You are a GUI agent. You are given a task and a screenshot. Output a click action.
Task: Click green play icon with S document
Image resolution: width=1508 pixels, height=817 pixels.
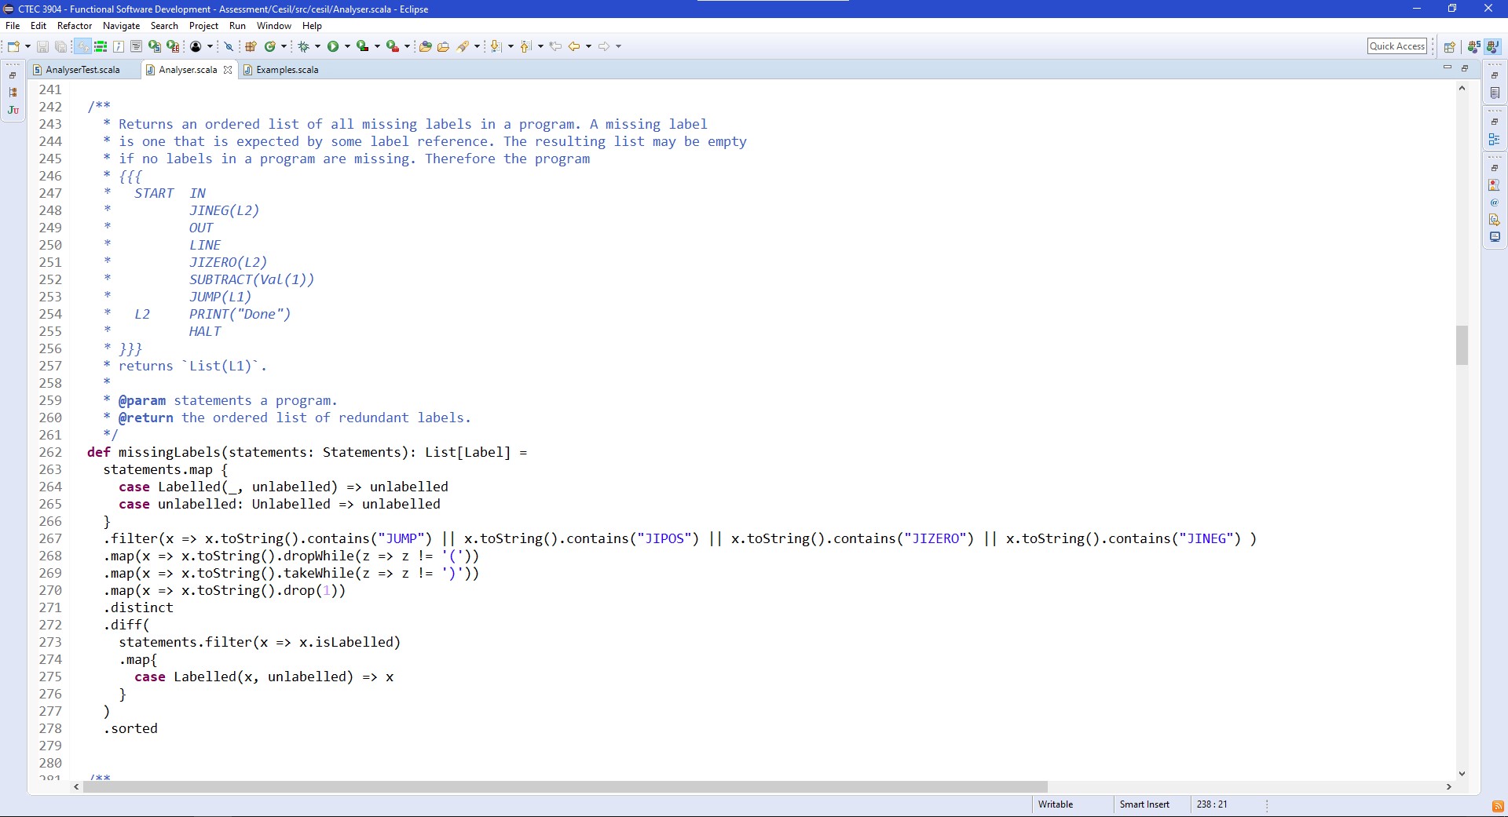[155, 46]
